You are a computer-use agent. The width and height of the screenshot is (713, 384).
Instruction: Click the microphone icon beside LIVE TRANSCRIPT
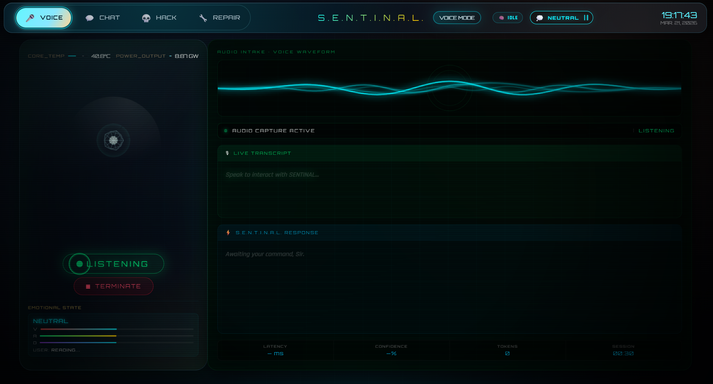(x=226, y=153)
